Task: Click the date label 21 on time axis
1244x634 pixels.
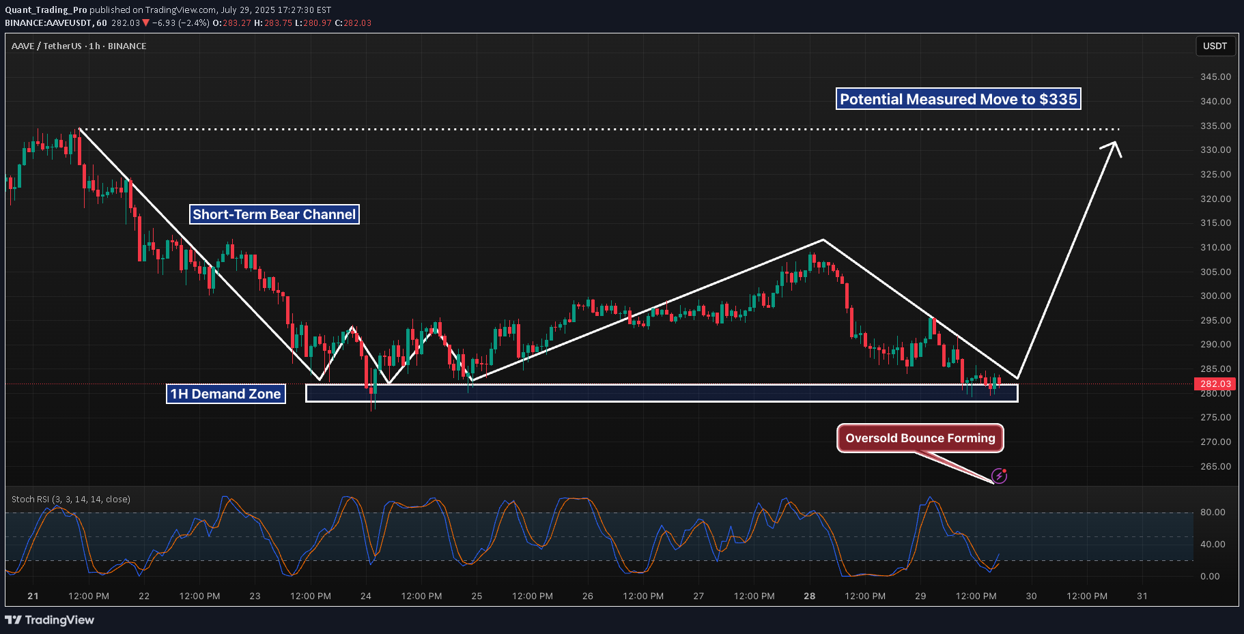Action: click(33, 596)
